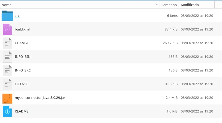
Task: Click the modified date in CHANGES row
Action: tap(197, 43)
